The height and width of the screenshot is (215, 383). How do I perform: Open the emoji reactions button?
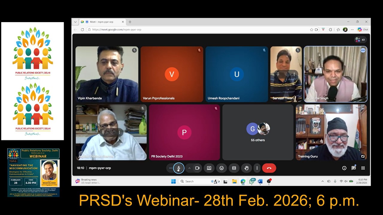pyautogui.click(x=221, y=168)
